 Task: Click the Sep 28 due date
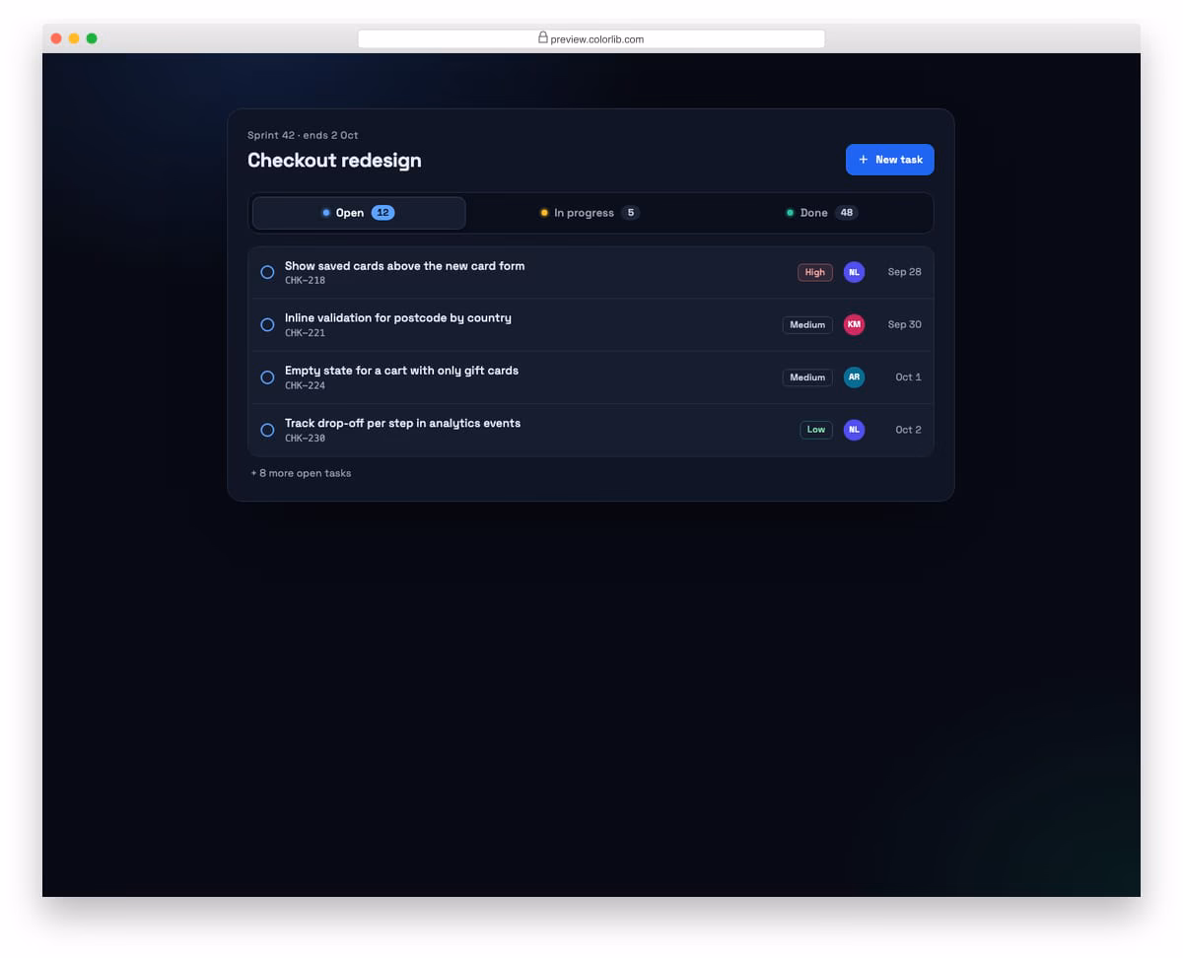[904, 272]
